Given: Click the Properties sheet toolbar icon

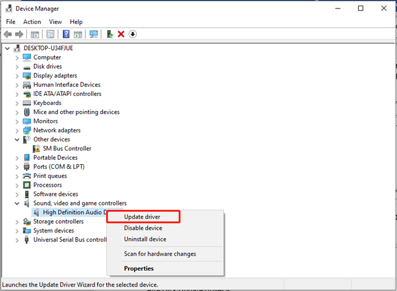Looking at the screenshot, I should click(50, 34).
